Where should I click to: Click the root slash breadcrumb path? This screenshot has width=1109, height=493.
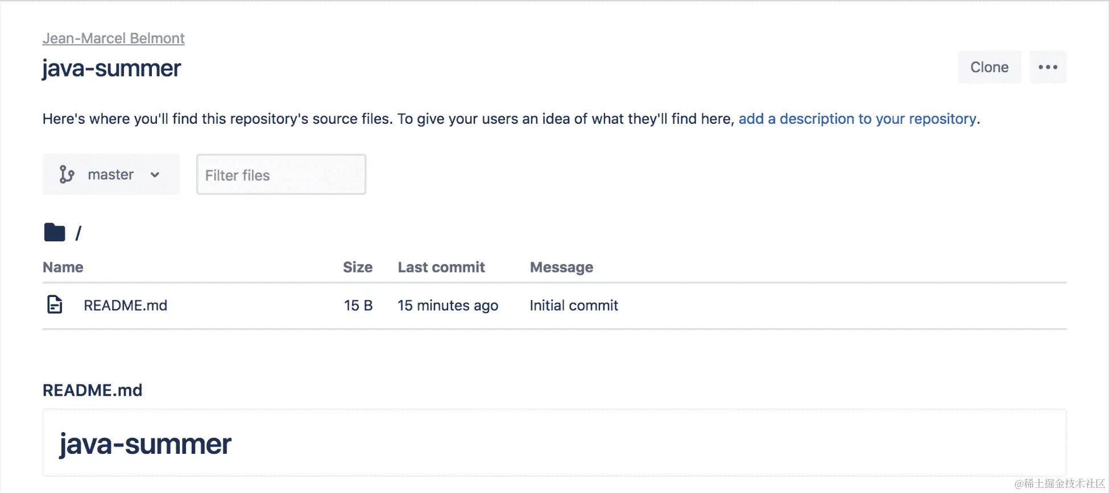[78, 233]
